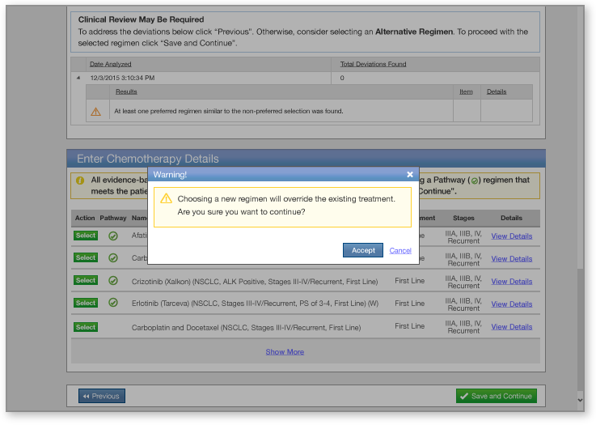Click the Pathway checkmark icon for Crizotinib
This screenshot has width=596, height=425.
113,280
